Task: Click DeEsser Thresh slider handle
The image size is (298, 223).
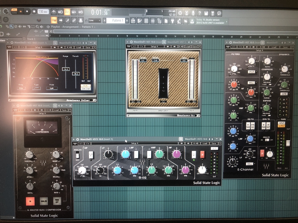Action: pyautogui.click(x=76, y=74)
